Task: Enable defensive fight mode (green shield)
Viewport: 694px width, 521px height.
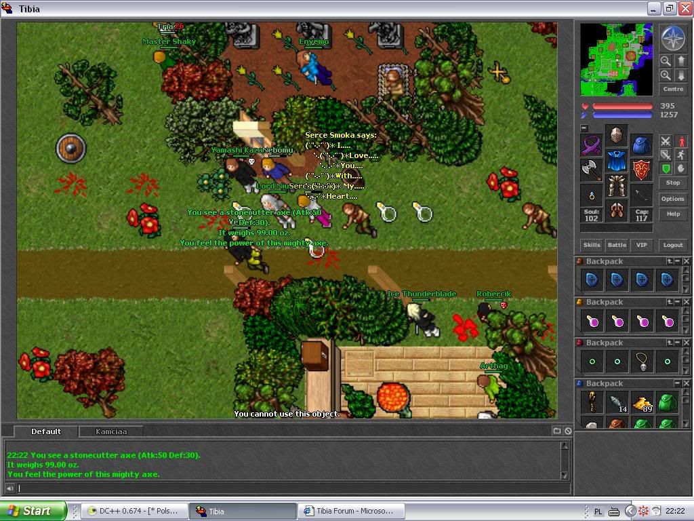Action: 666,168
